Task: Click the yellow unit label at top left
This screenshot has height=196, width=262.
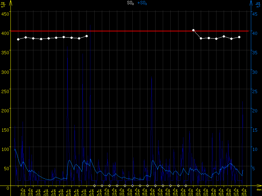Action: coord(3,4)
